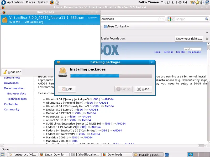Click the tab list chevron below bookmarks bar
The image size is (210, 157).
point(207,32)
